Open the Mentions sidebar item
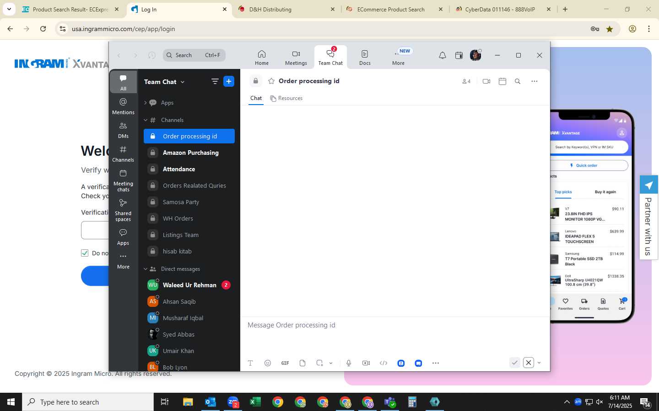Screen dimensions: 659x411 pos(123,106)
